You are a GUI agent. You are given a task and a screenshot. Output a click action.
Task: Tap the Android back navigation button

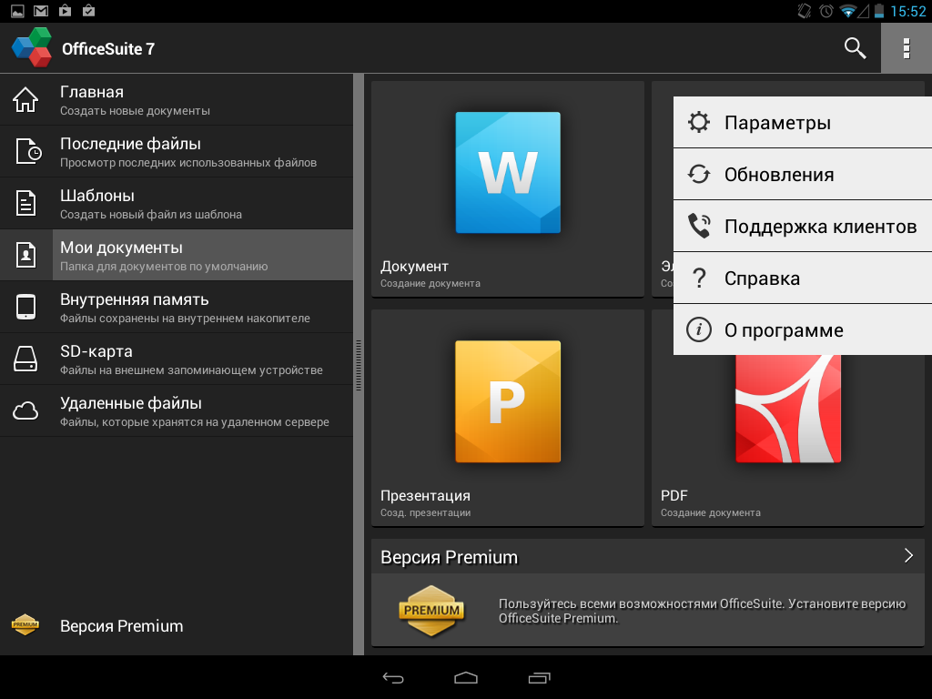[393, 677]
